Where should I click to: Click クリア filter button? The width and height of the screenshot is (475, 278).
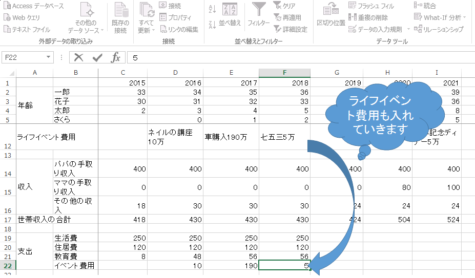[284, 6]
